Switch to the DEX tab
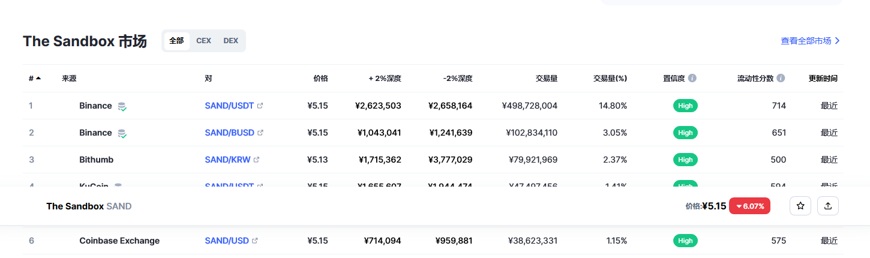Screen dimensions: 870x258 [230, 41]
